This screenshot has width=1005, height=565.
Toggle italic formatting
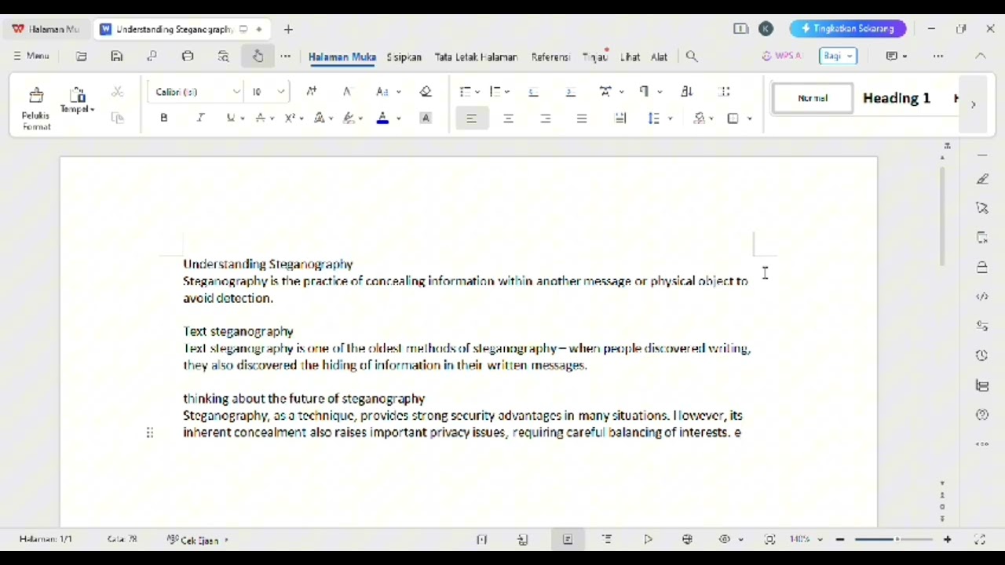pyautogui.click(x=200, y=118)
